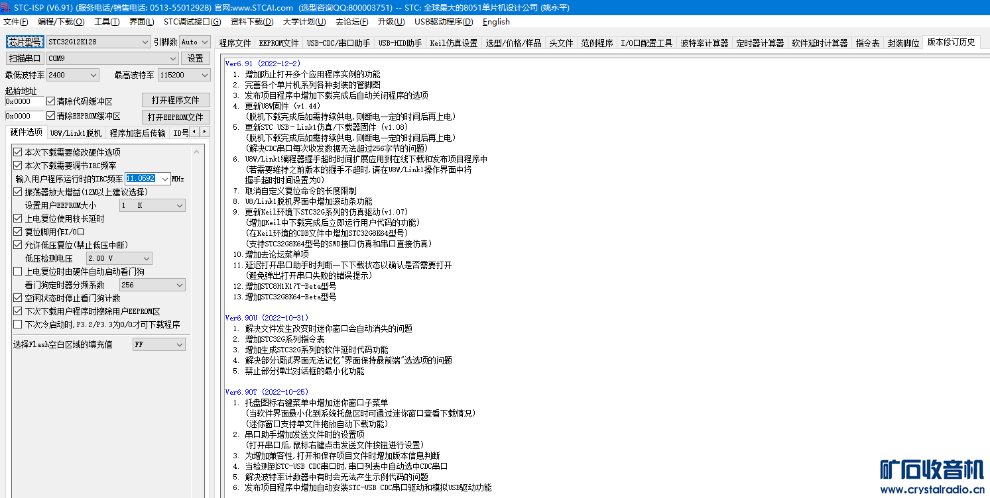The width and height of the screenshot is (990, 498).
Task: Click the 设置 button
Action: 195,58
